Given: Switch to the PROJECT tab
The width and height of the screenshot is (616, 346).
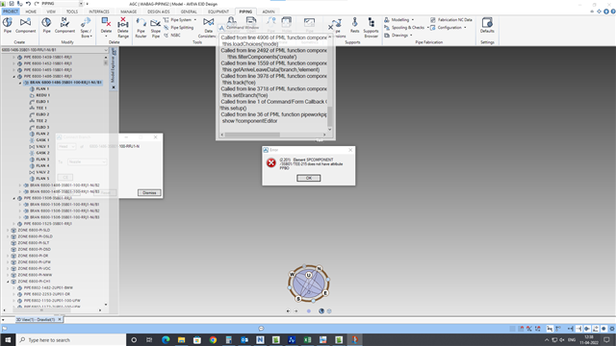Looking at the screenshot, I should click(11, 12).
